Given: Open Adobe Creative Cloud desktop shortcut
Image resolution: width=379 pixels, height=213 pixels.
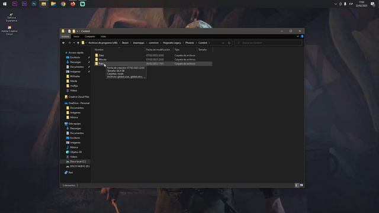Looking at the screenshot, I should tap(9, 31).
